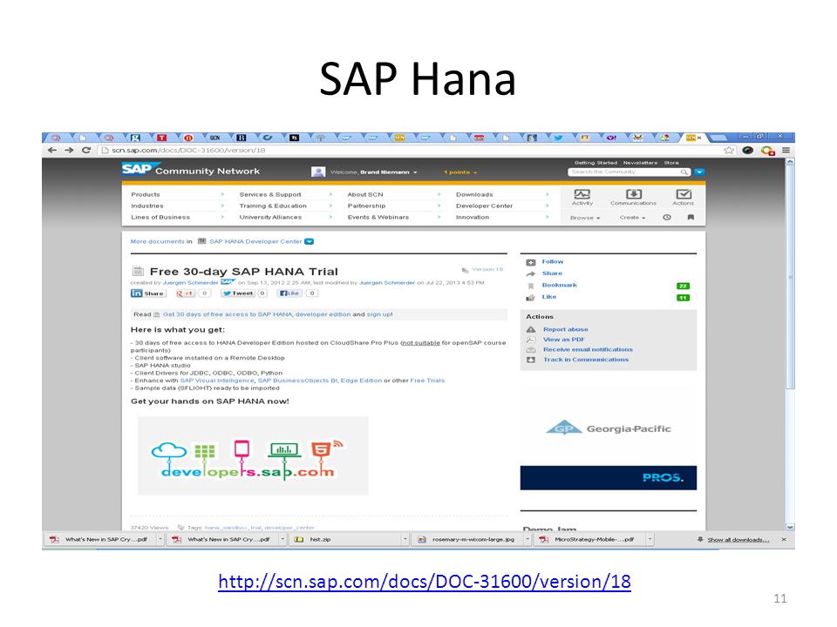This screenshot has height=627, width=837.
Task: Open the Activity icon in the header
Action: coord(582,198)
